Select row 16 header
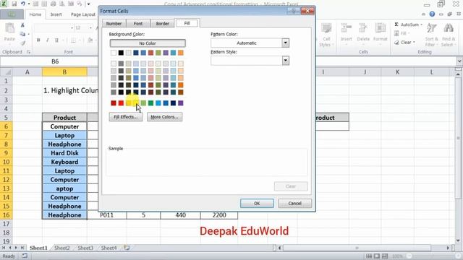Viewport: 463px width, 260px height. (x=7, y=215)
